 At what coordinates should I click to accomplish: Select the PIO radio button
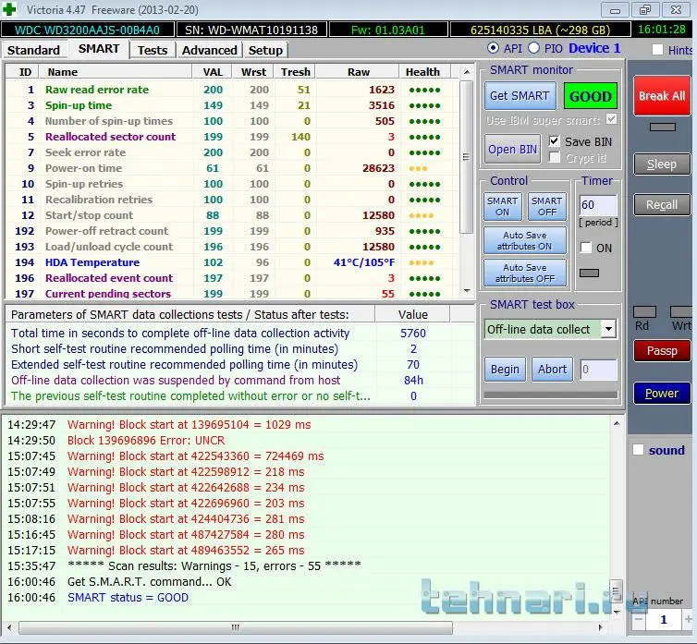(534, 47)
